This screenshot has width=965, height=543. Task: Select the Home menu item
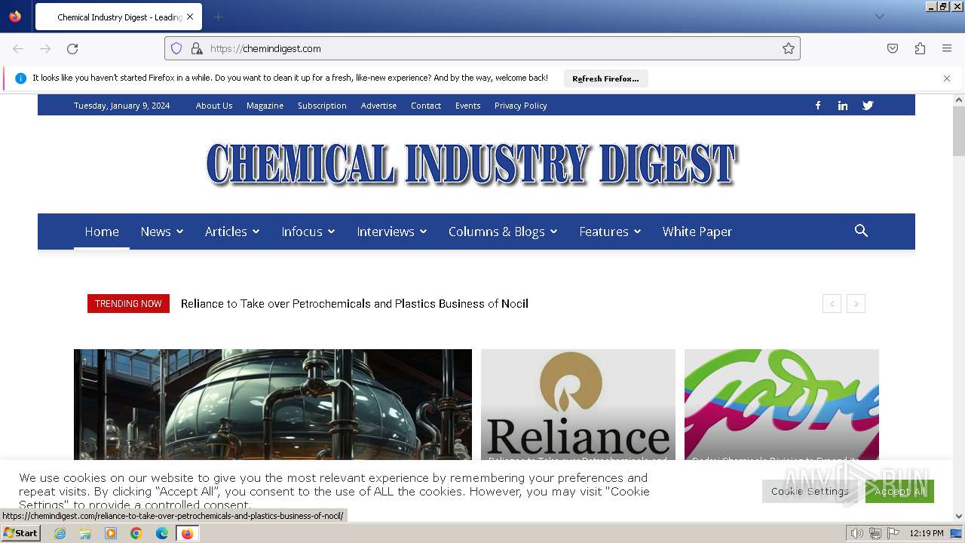tap(102, 232)
